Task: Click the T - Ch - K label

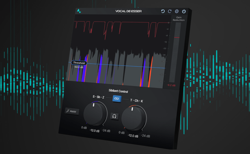Action: (x=136, y=101)
